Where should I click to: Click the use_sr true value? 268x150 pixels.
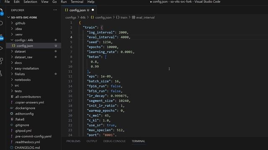pos(111,125)
